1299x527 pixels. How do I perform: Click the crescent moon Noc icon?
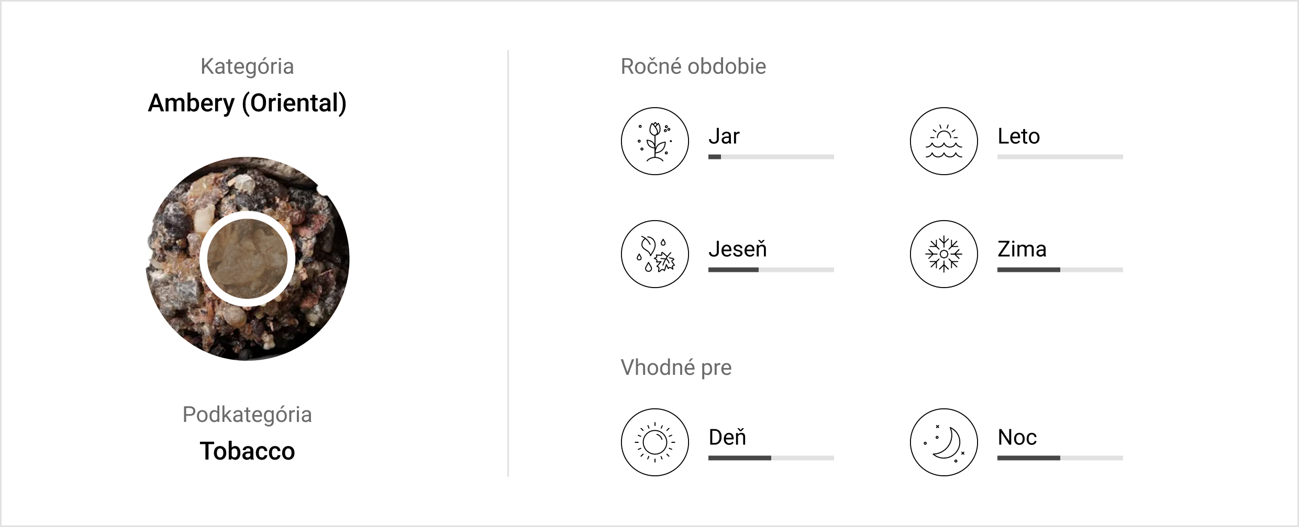[943, 442]
